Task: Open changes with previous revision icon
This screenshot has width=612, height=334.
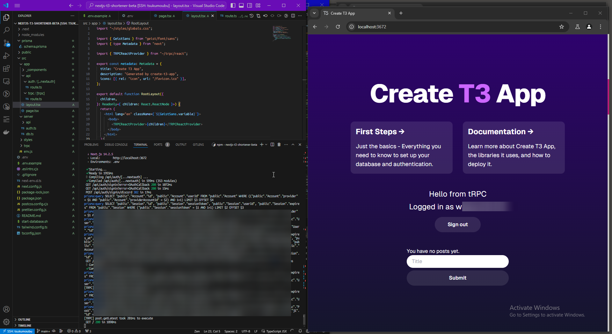Action: pos(266,16)
